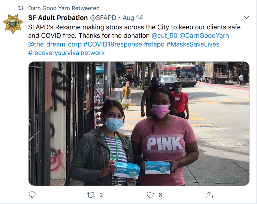
Task: Click the reply speech bubble icon
Action: pyautogui.click(x=32, y=195)
